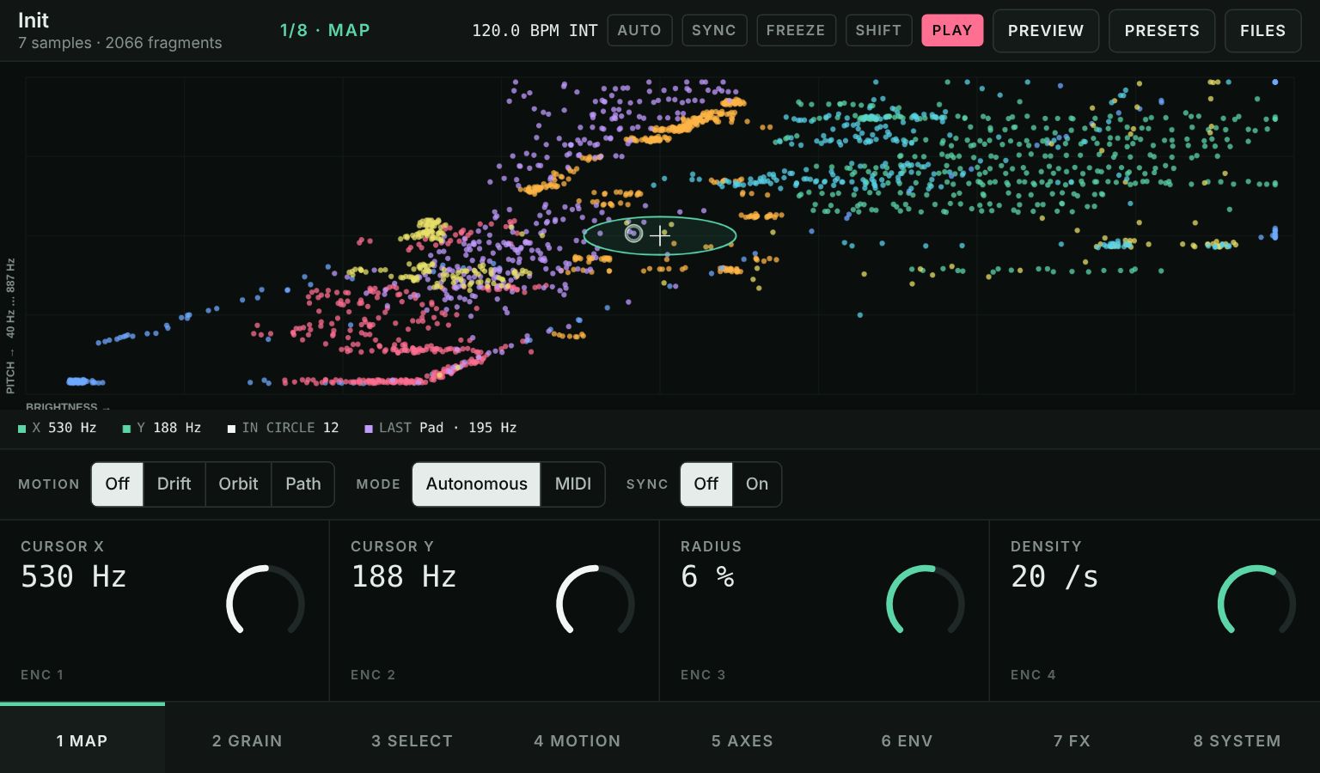Click the 120.0 BPM INT tempo readout

click(535, 30)
